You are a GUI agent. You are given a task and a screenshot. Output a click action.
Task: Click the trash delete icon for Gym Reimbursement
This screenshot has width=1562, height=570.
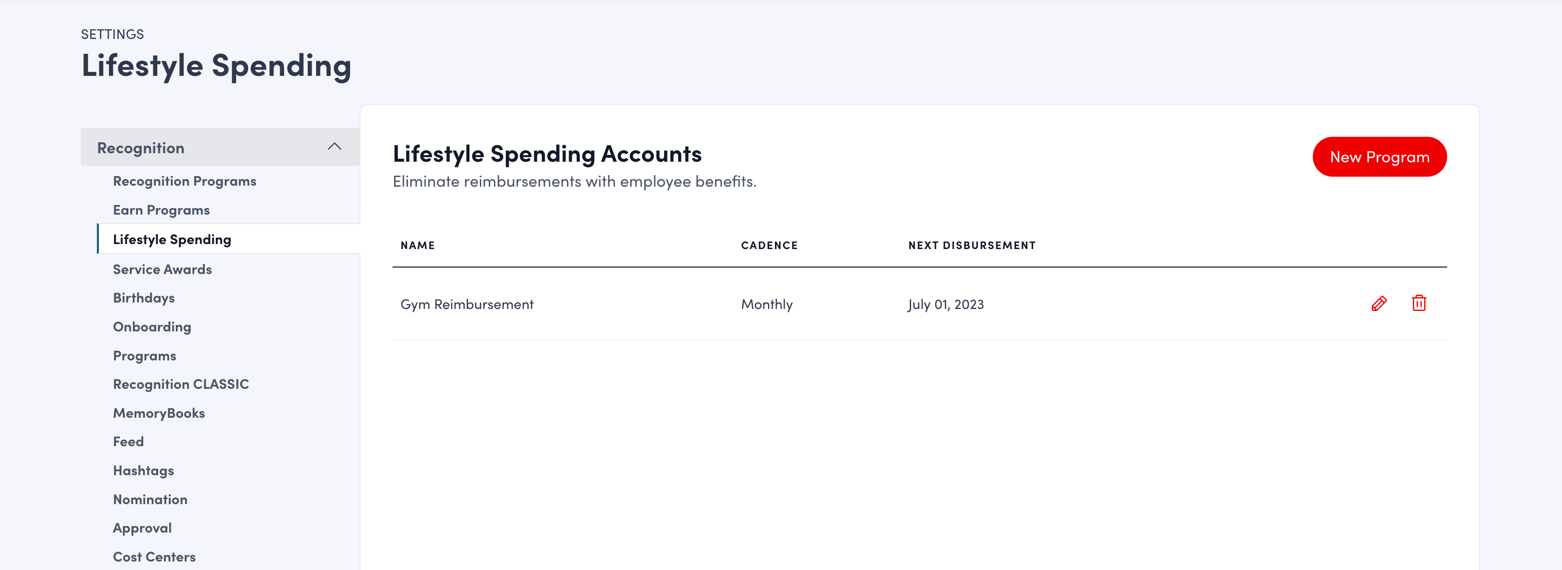(x=1419, y=303)
